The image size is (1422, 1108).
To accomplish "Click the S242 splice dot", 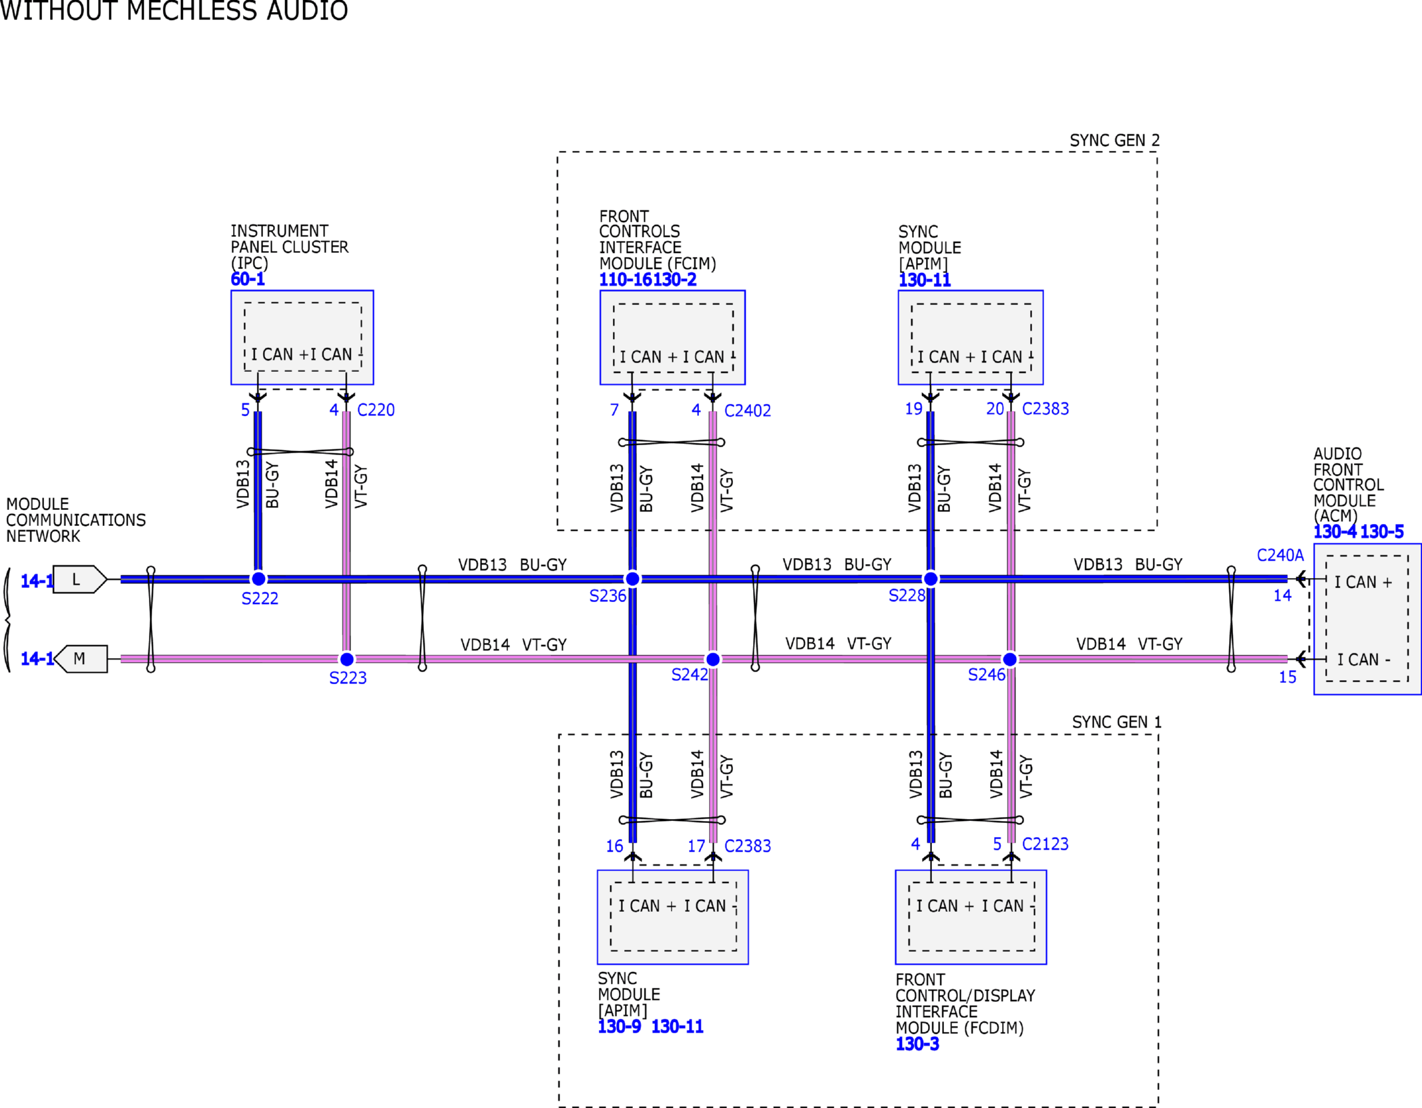I will tap(713, 659).
